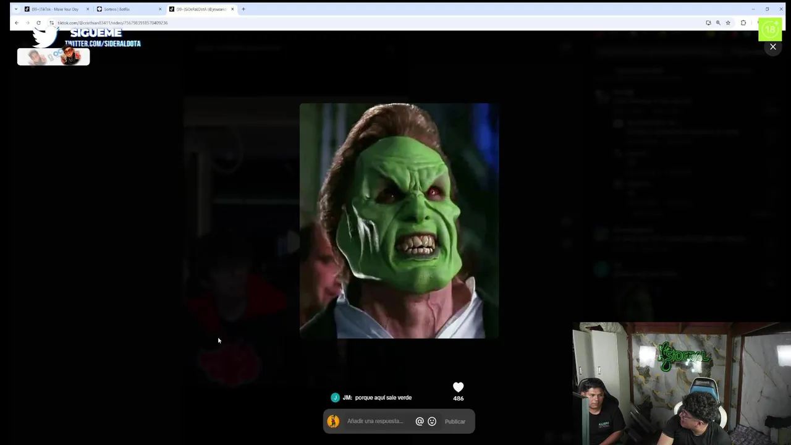
Task: Like the JM comment with heart icon
Action: [458, 387]
